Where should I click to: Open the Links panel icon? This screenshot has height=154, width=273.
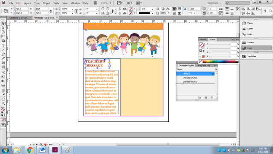[244, 34]
